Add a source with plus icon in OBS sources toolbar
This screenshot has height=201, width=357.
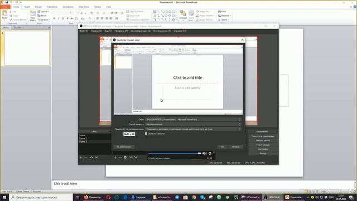click(115, 157)
